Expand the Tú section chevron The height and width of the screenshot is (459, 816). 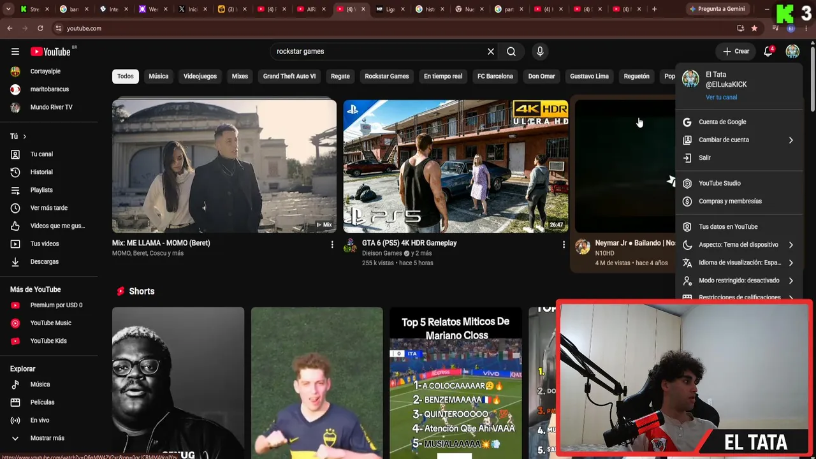tap(25, 136)
